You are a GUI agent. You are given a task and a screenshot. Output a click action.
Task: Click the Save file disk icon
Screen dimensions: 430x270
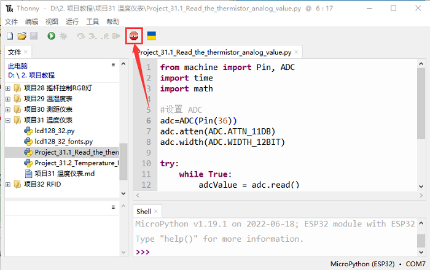[33, 37]
